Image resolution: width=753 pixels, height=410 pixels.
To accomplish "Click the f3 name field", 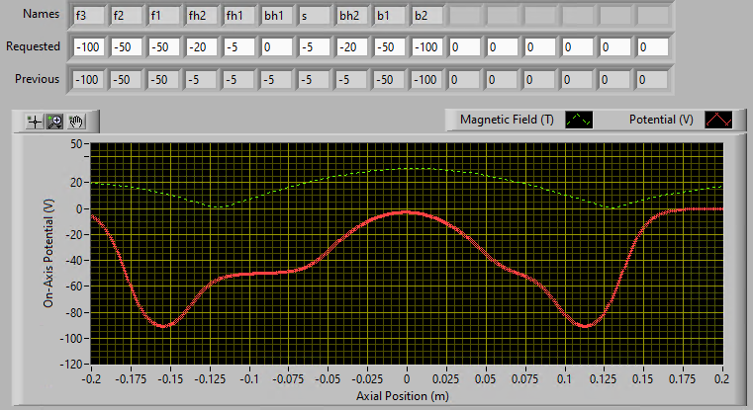I will coord(89,16).
